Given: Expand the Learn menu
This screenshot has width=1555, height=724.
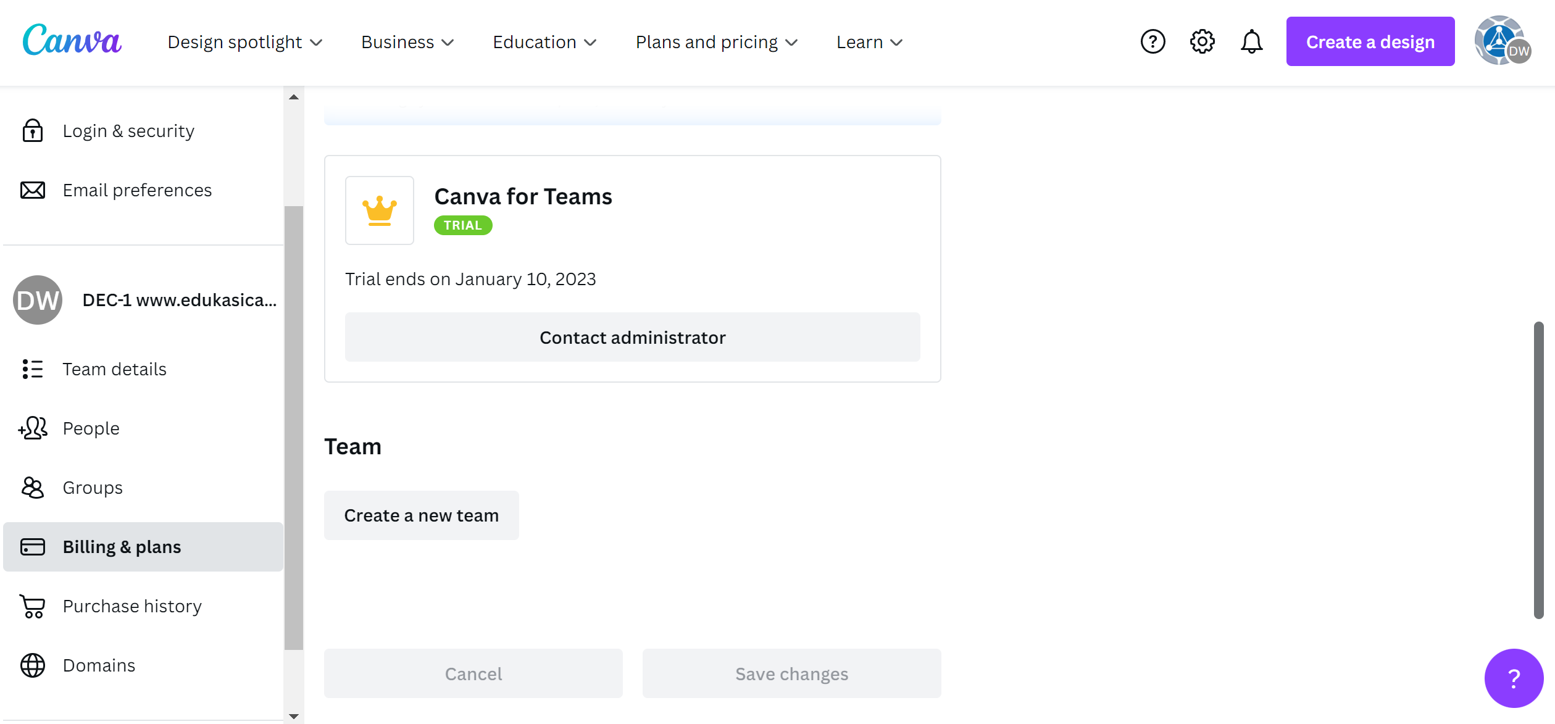Looking at the screenshot, I should coord(869,42).
